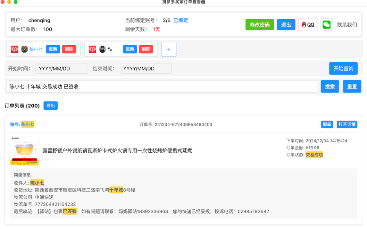The width and height of the screenshot is (367, 229).
Task: Click the 联系我们 text
Action: click(347, 25)
